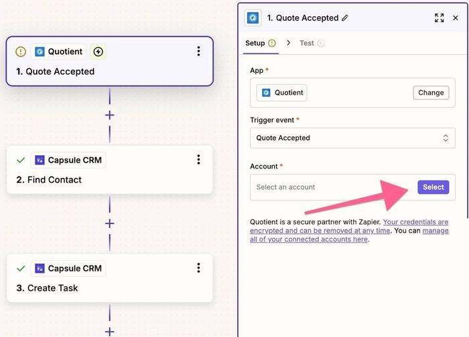Viewport: 469px width, 337px height.
Task: Click the warning icon on the Quotient step
Action: pyautogui.click(x=21, y=51)
